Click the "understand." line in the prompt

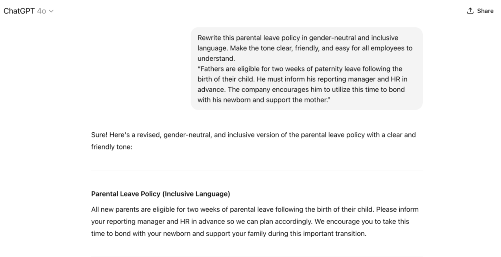click(216, 59)
